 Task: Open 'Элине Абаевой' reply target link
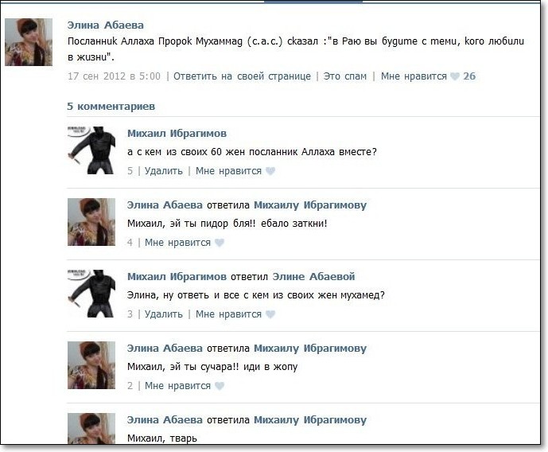tap(313, 276)
